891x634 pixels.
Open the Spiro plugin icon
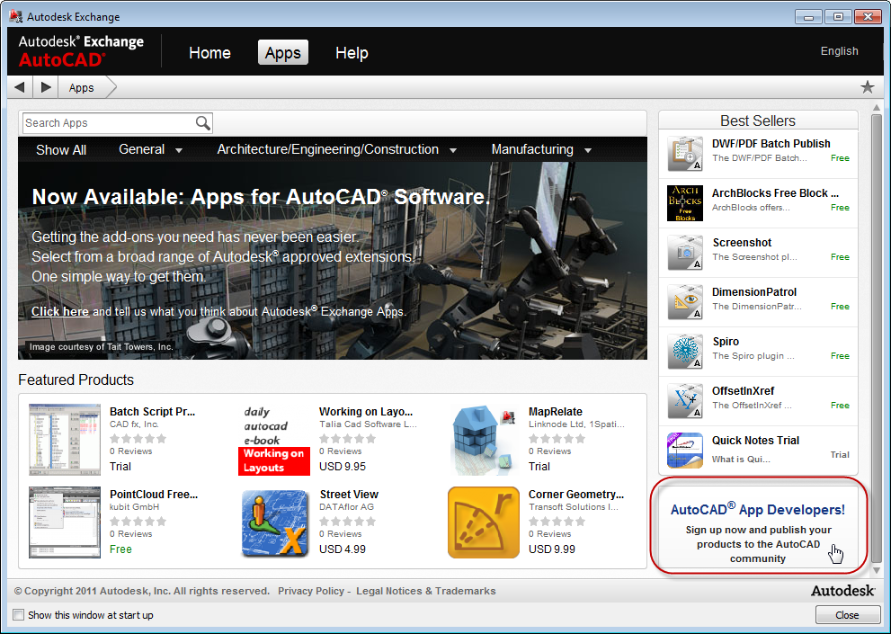pyautogui.click(x=684, y=352)
